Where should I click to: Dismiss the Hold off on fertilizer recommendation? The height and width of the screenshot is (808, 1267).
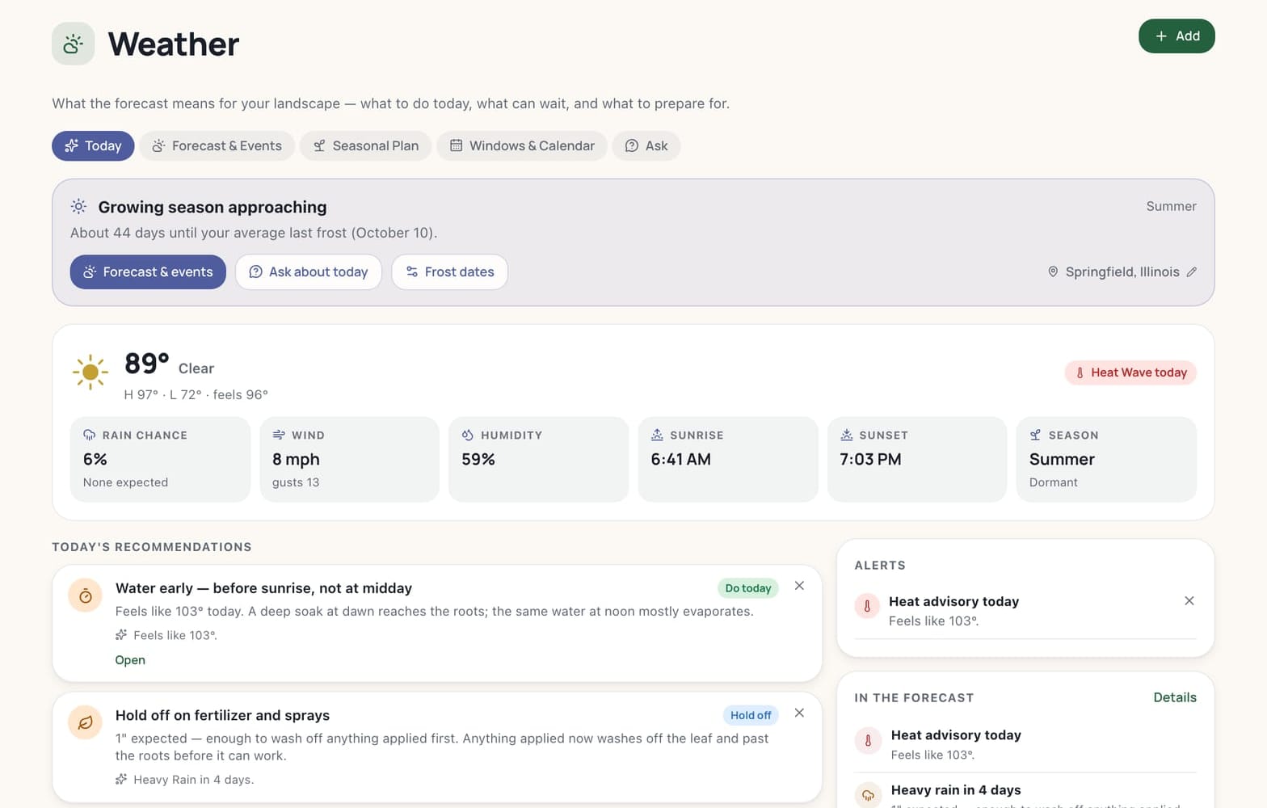click(x=799, y=713)
